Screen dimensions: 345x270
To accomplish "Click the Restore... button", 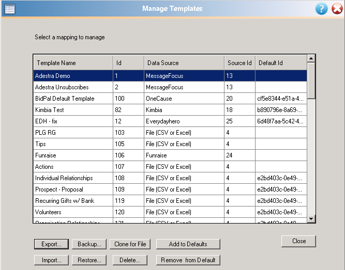I will (89, 260).
